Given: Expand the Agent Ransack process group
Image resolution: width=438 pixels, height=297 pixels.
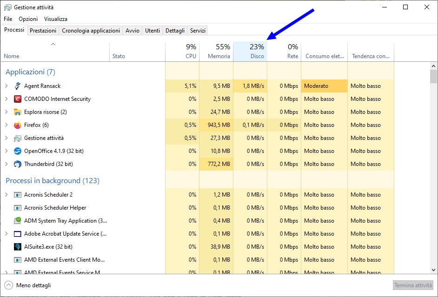Looking at the screenshot, I should (7, 86).
